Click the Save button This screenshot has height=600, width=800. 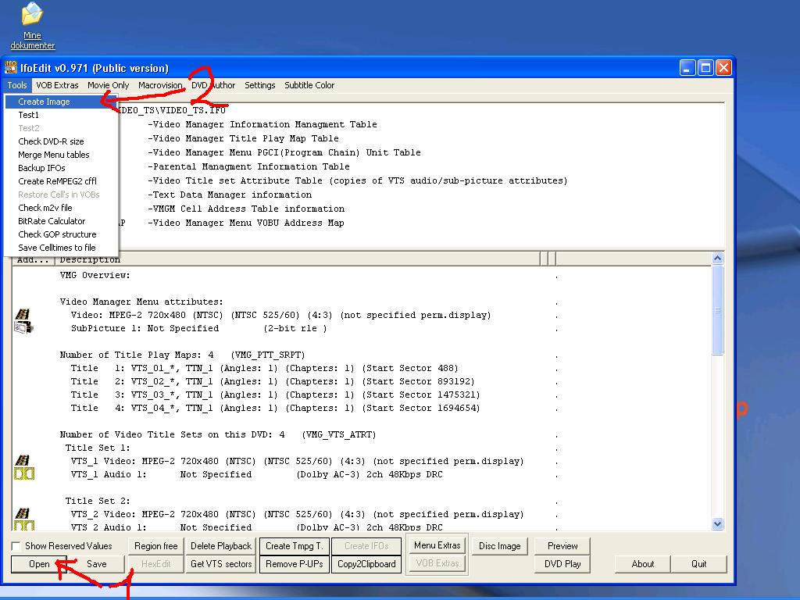(96, 564)
